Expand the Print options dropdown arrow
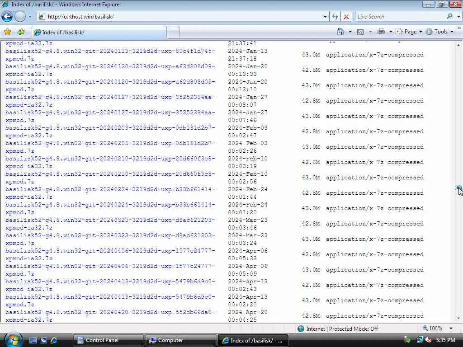Image resolution: width=463 pixels, height=347 pixels. pyautogui.click(x=390, y=32)
